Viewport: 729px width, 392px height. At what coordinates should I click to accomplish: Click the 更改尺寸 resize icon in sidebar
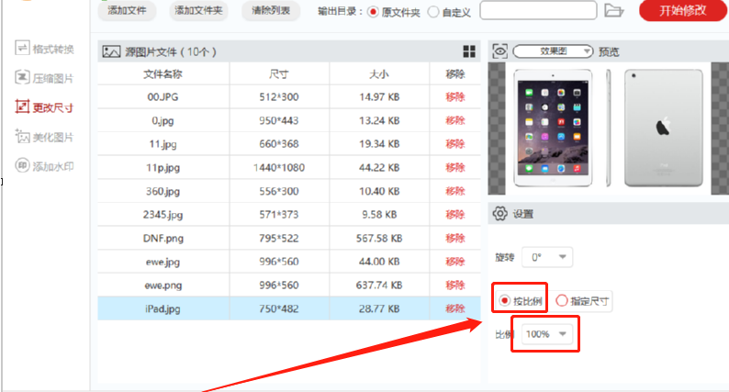22,107
